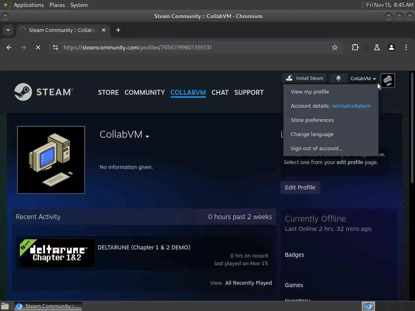
Task: Expand the CollabVM persona name dropdown arrow
Action: [148, 136]
